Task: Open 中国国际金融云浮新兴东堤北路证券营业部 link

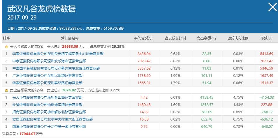Action: click(x=56, y=68)
